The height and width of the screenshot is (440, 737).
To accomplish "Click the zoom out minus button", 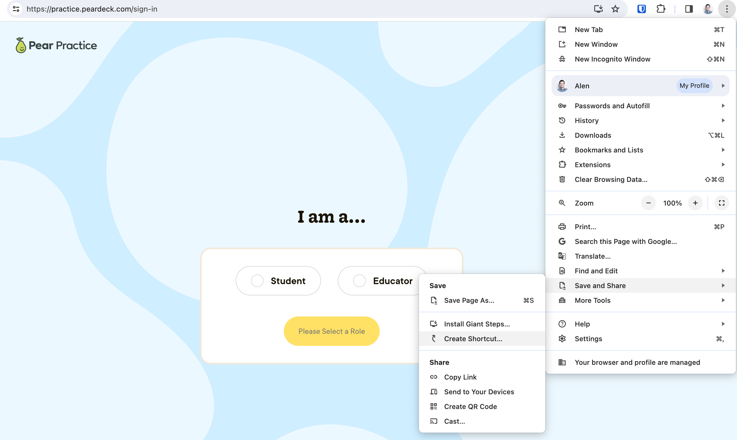I will click(x=648, y=203).
